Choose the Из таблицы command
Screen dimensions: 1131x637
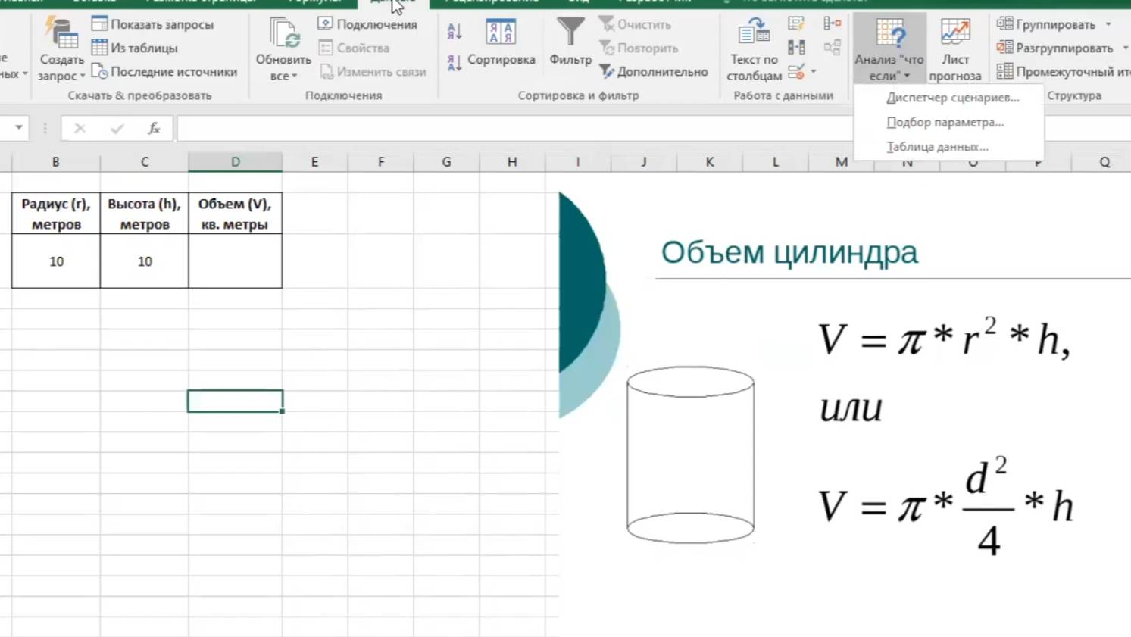pyautogui.click(x=134, y=48)
